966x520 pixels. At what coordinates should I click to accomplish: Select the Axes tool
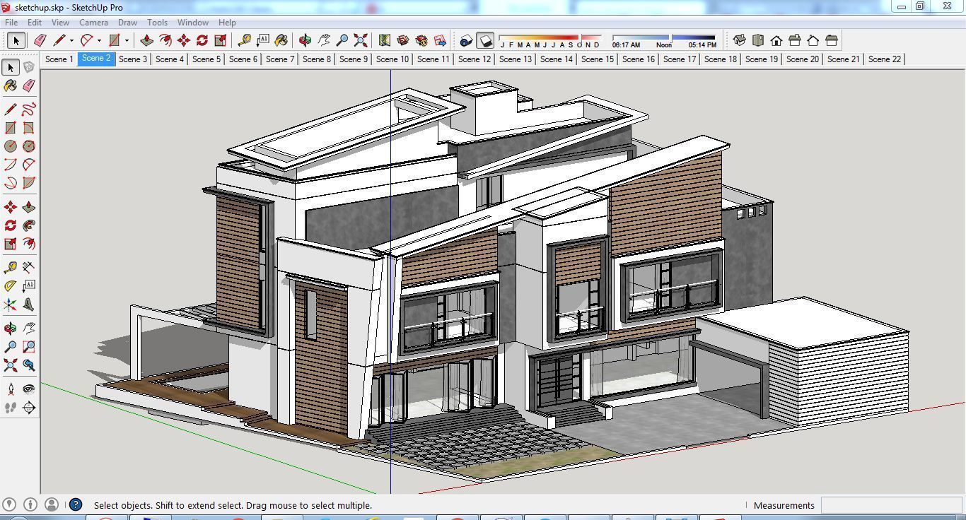pyautogui.click(x=10, y=305)
